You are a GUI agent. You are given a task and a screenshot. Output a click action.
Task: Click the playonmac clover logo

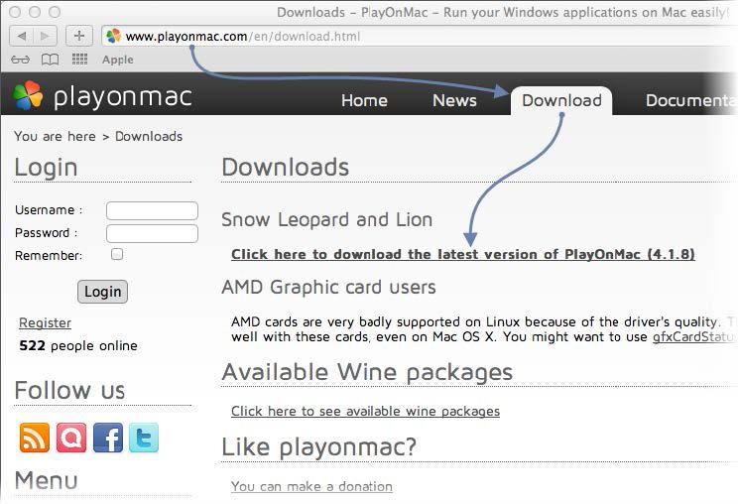coord(28,95)
